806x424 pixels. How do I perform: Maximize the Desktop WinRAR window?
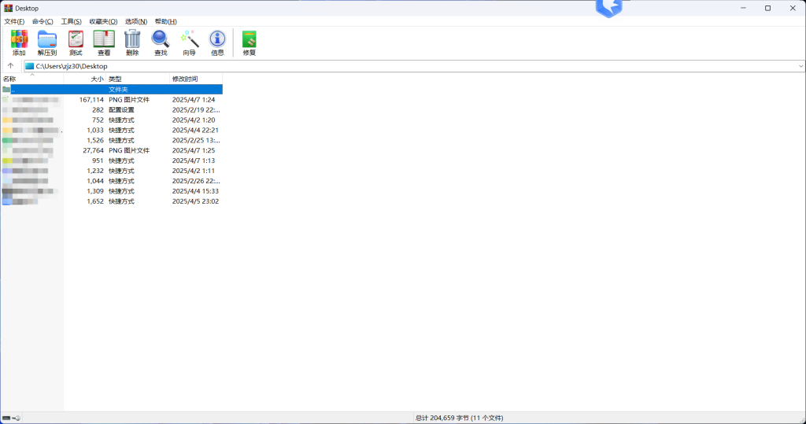(768, 8)
